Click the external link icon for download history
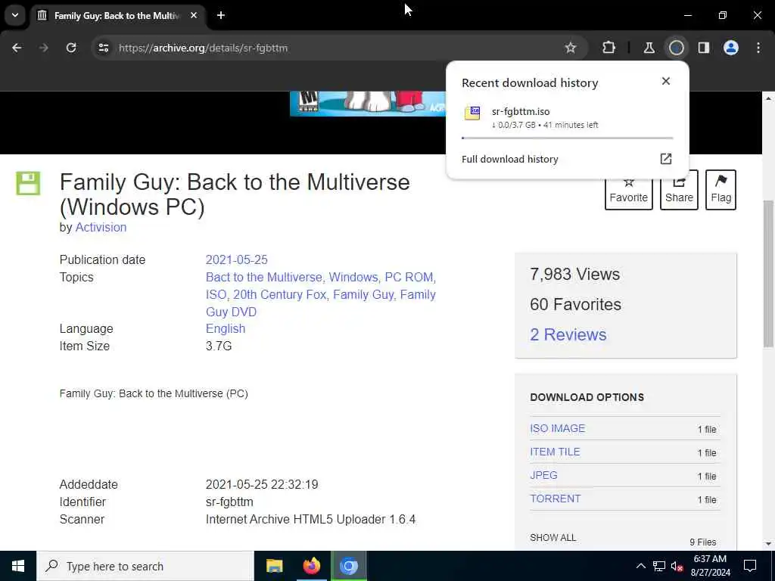 [666, 159]
